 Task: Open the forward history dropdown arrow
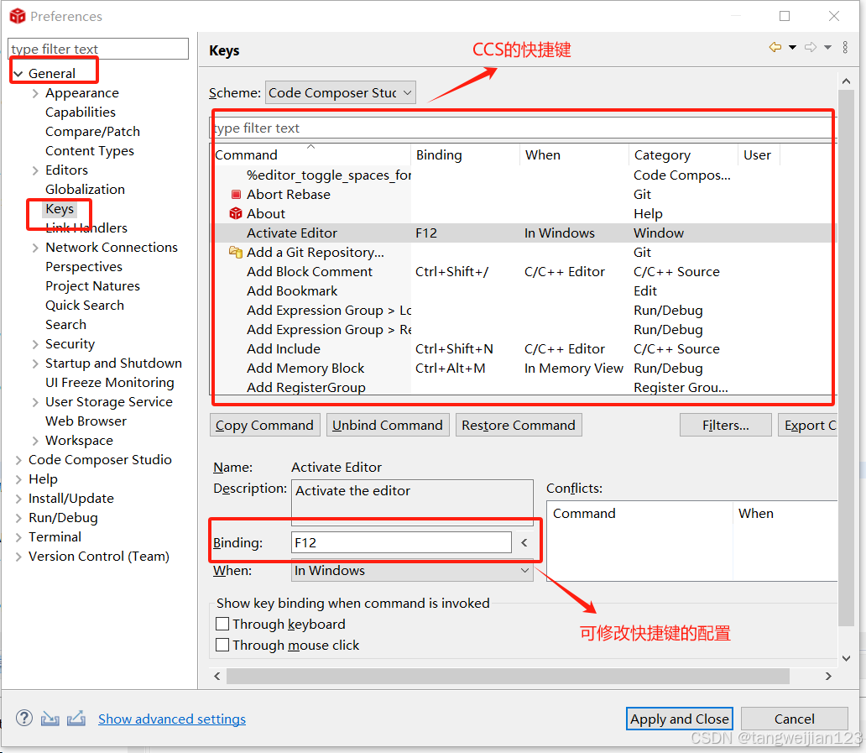(828, 48)
